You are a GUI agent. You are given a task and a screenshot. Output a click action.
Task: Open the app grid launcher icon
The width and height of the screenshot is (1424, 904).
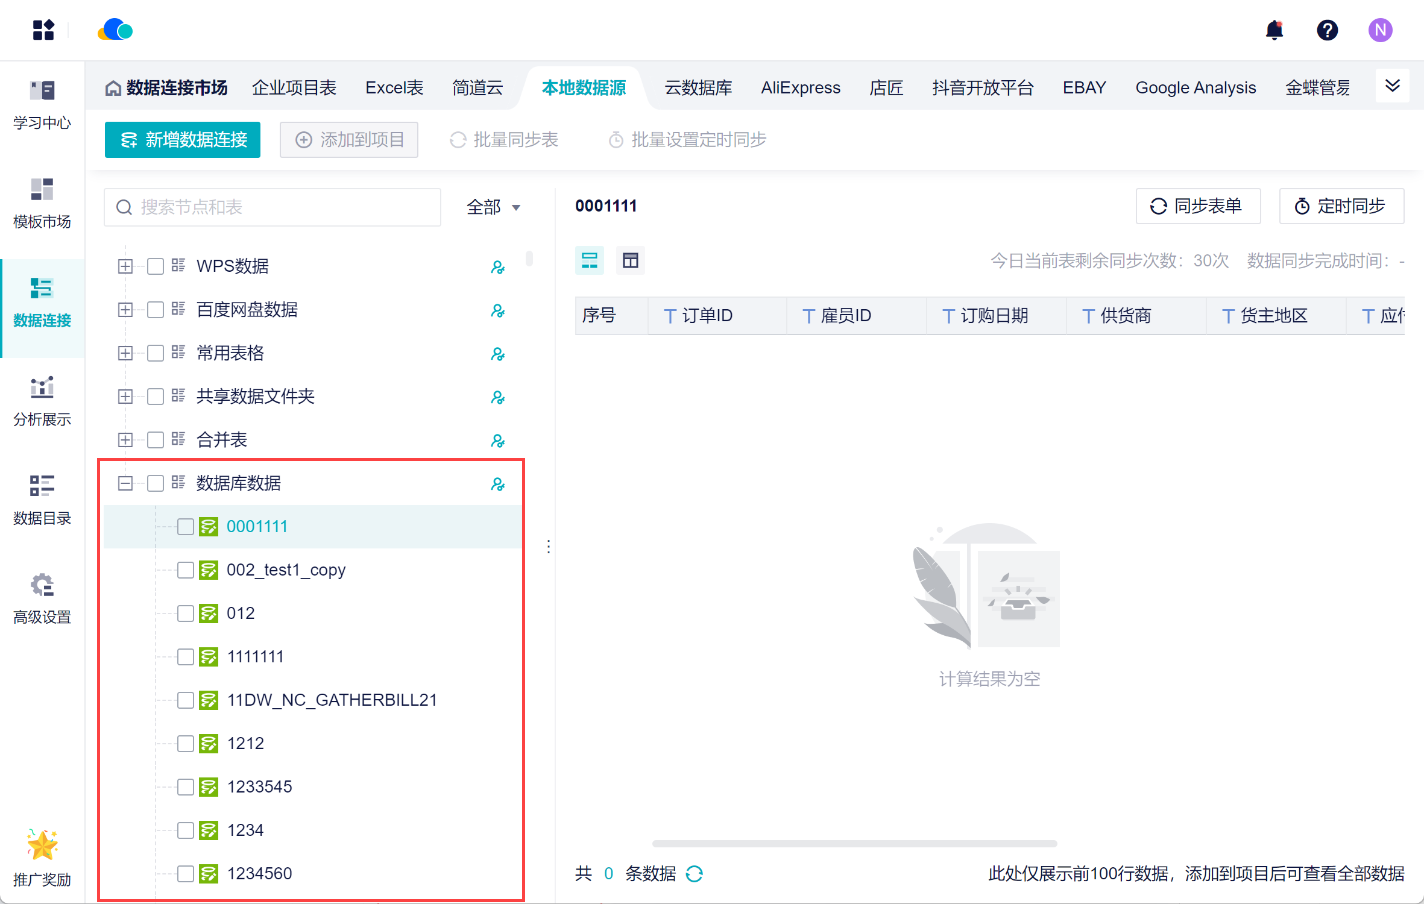43,30
